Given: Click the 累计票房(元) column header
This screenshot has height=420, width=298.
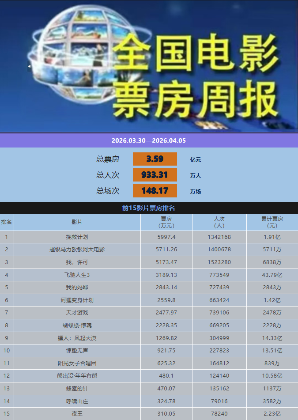Looking at the screenshot, I should pos(272,222).
